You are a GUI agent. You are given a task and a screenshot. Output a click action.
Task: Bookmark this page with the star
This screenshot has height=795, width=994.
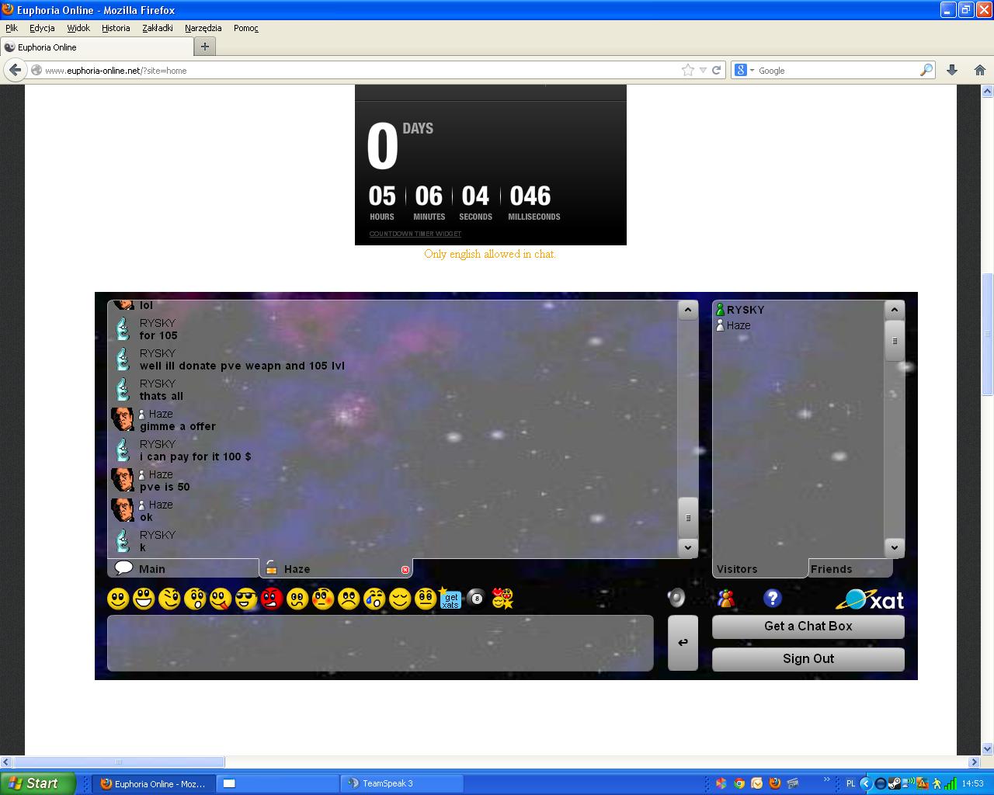click(688, 70)
